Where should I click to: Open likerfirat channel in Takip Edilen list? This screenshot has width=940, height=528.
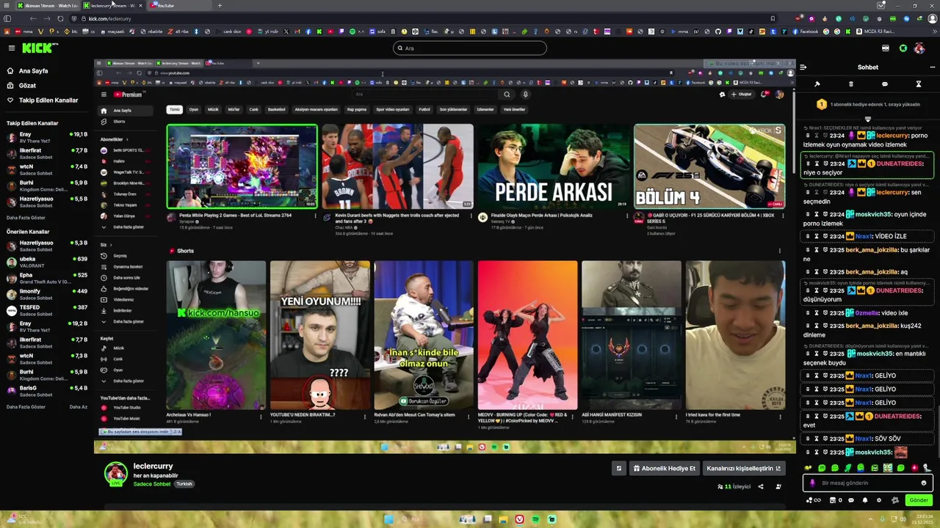[47, 153]
